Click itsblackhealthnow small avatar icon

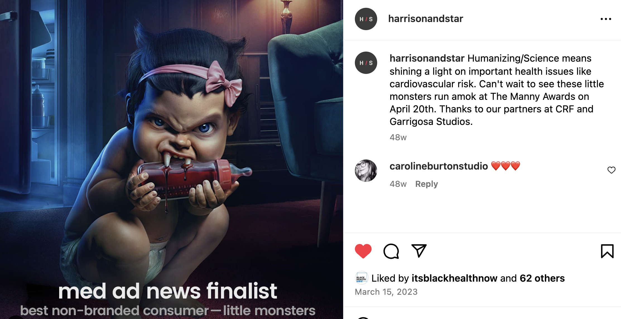coord(361,278)
